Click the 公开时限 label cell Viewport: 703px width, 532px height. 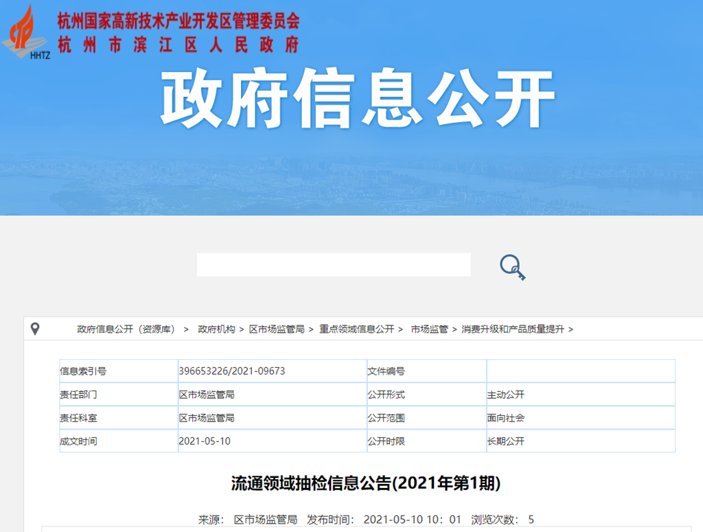427,441
